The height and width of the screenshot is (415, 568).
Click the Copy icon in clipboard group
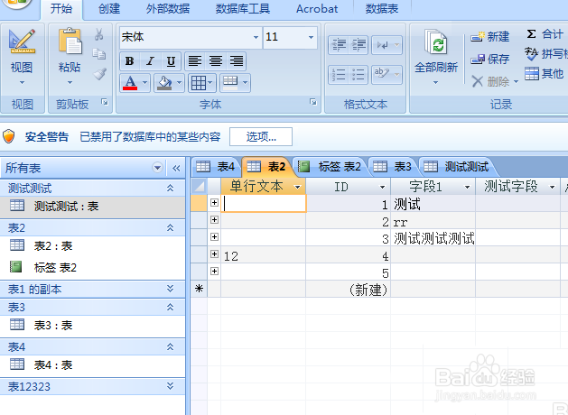[99, 54]
